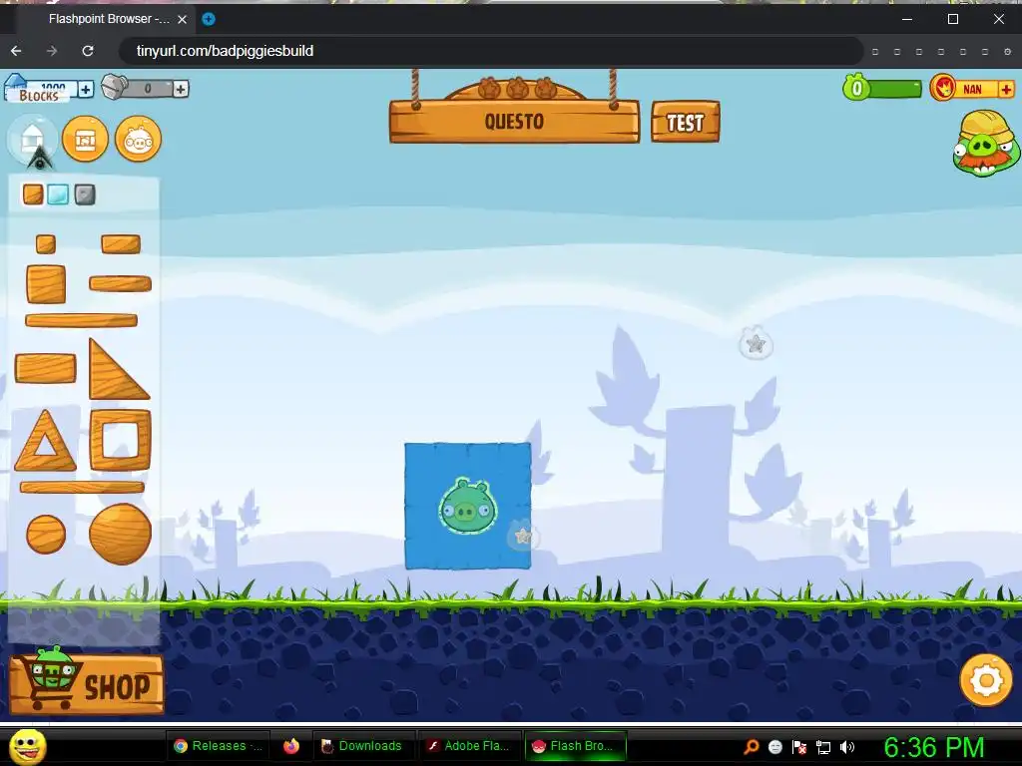This screenshot has width=1022, height=766.
Task: Switch to Adobe Fla... taskbar item
Action: pyautogui.click(x=469, y=746)
